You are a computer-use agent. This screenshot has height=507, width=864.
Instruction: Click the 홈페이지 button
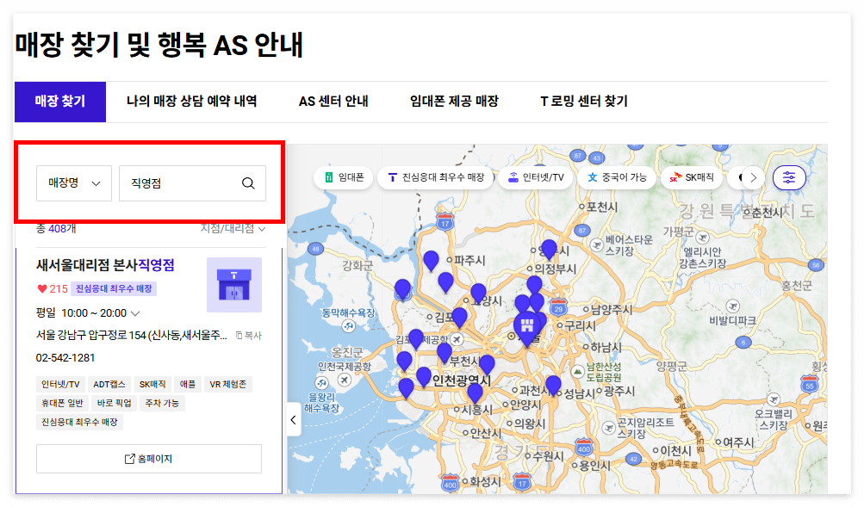coord(148,458)
